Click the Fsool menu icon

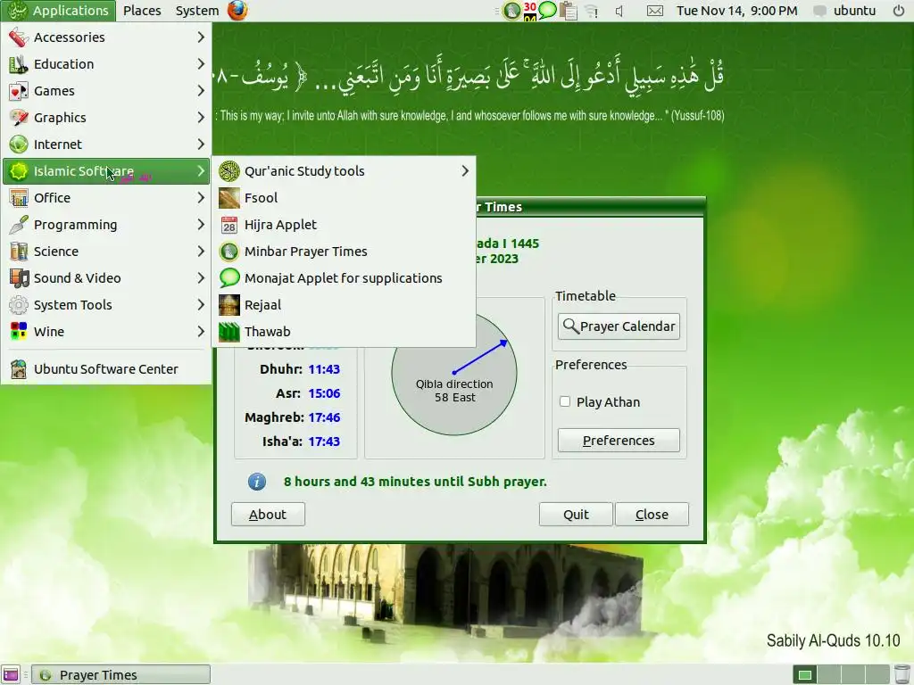pos(229,198)
